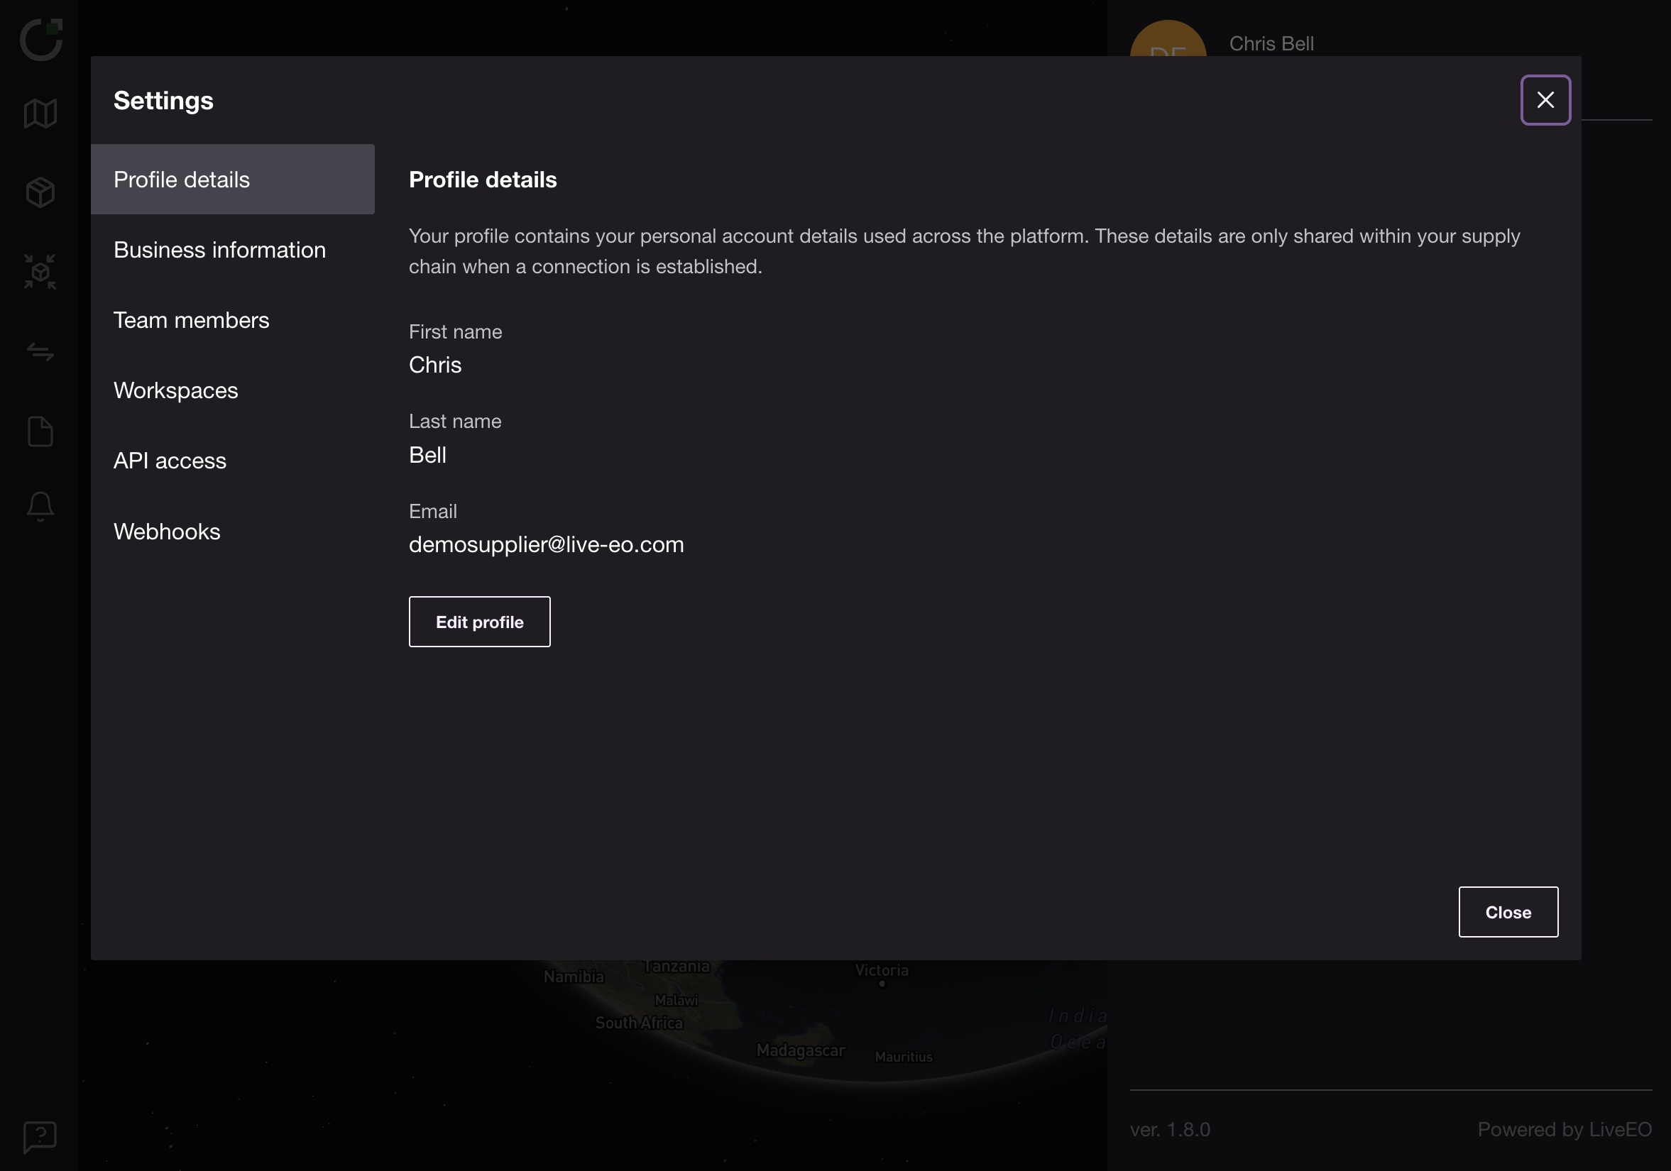Go to the Workspaces settings tab
The height and width of the screenshot is (1171, 1671).
(x=176, y=391)
